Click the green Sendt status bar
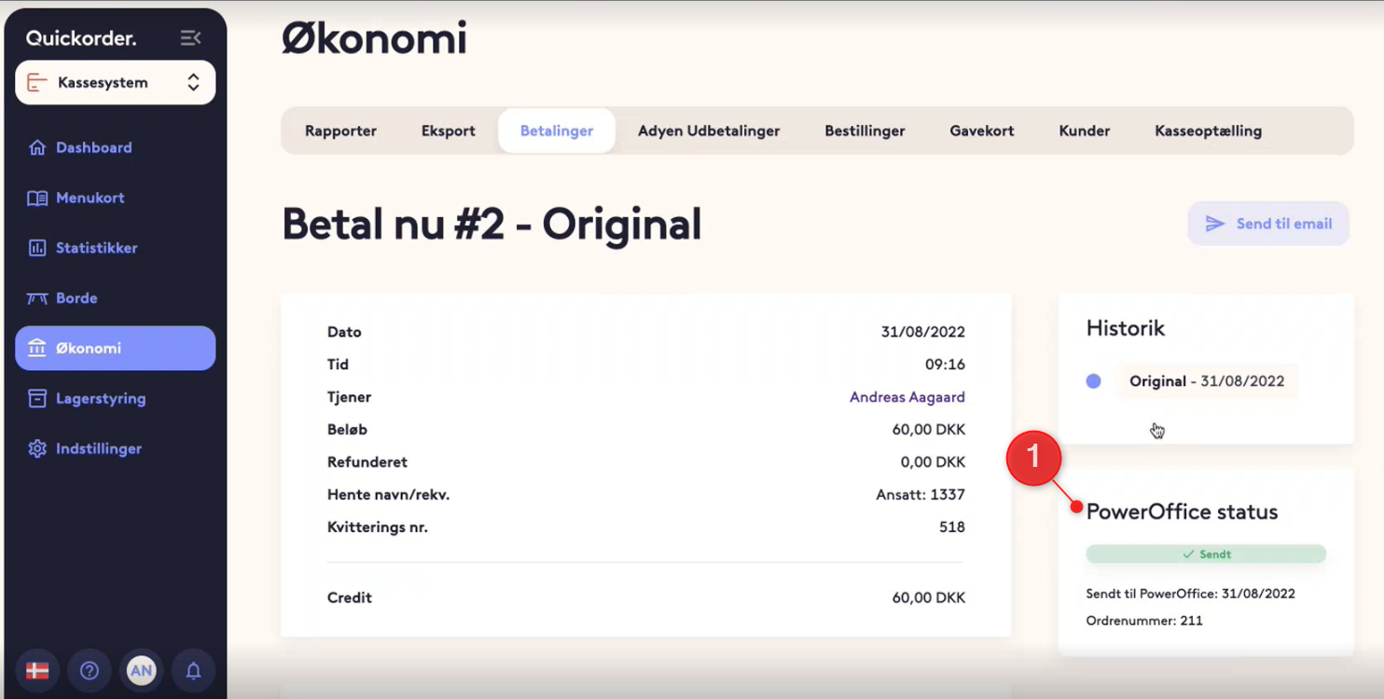The width and height of the screenshot is (1384, 699). coord(1206,555)
